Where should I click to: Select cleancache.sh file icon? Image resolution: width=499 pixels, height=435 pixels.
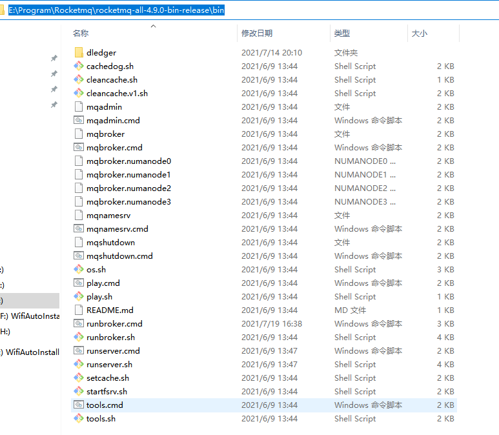[x=79, y=79]
